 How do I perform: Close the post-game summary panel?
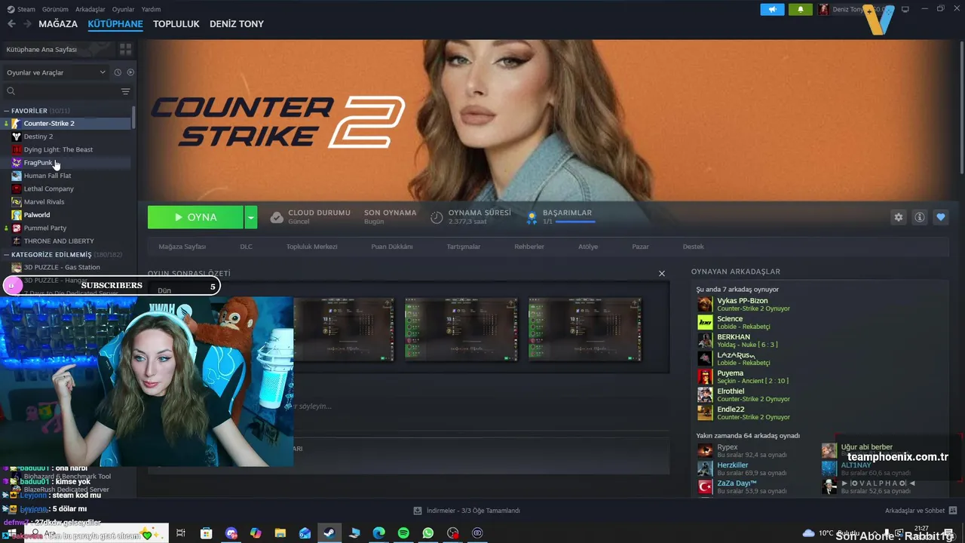662,274
